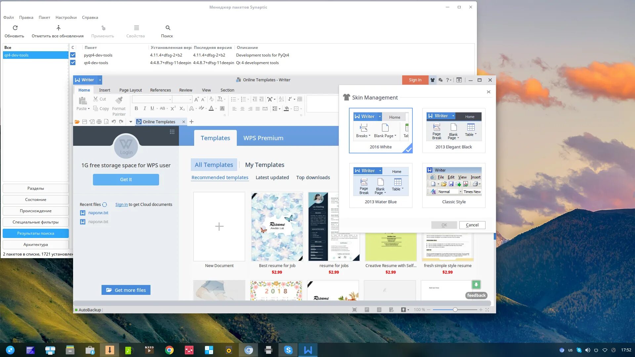Expand the quick access toolbar customize arrow
Screen dimensions: 635x357
pyautogui.click(x=131, y=122)
